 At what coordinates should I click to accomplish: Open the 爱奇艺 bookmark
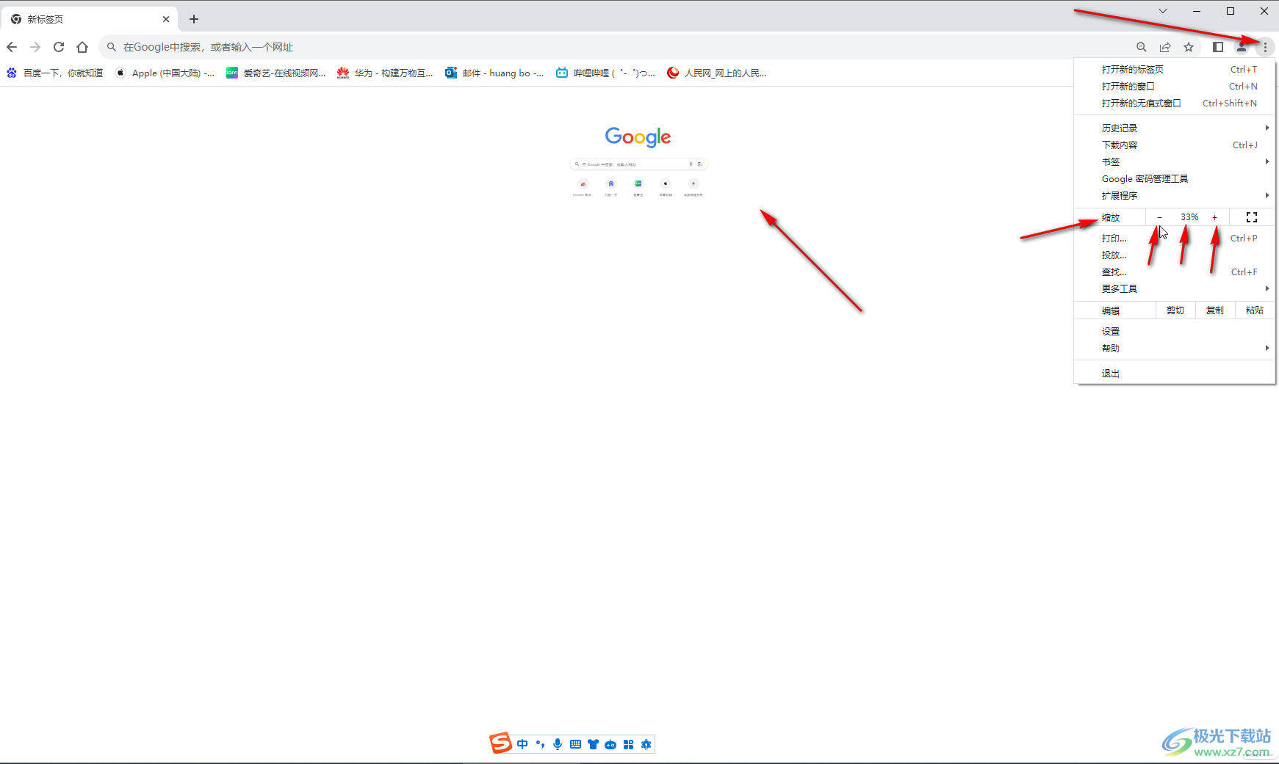tap(276, 73)
